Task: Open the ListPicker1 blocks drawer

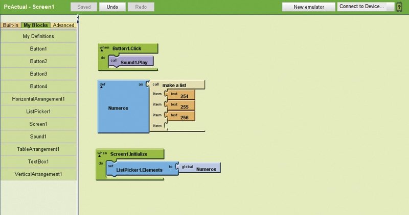Action: tap(38, 112)
